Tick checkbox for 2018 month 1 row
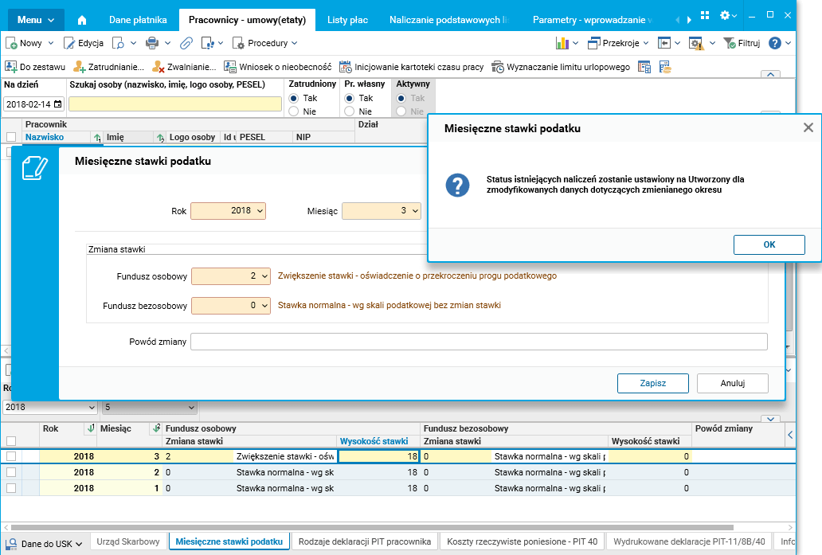The height and width of the screenshot is (555, 822). (11, 488)
